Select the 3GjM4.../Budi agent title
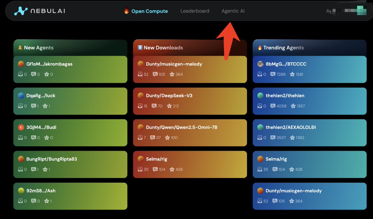Image resolution: width=373 pixels, height=219 pixels. (41, 127)
